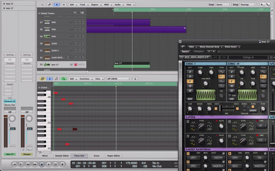Click the Inst 17 channel volume fader
Image resolution: width=275 pixels, height=171 pixels.
coord(12,129)
